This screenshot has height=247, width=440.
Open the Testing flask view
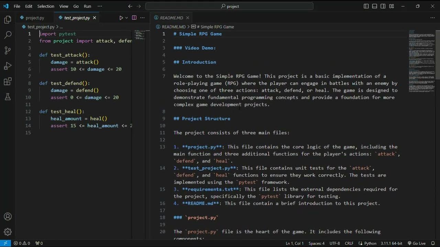(8, 97)
